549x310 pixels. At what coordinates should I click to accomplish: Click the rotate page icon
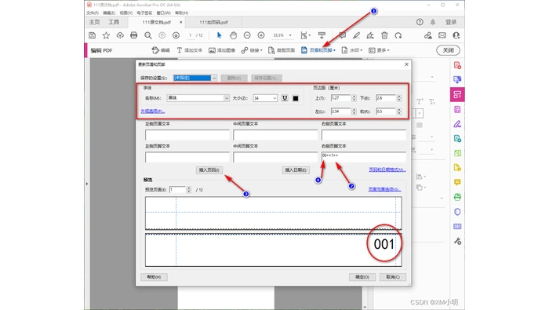tap(398, 35)
